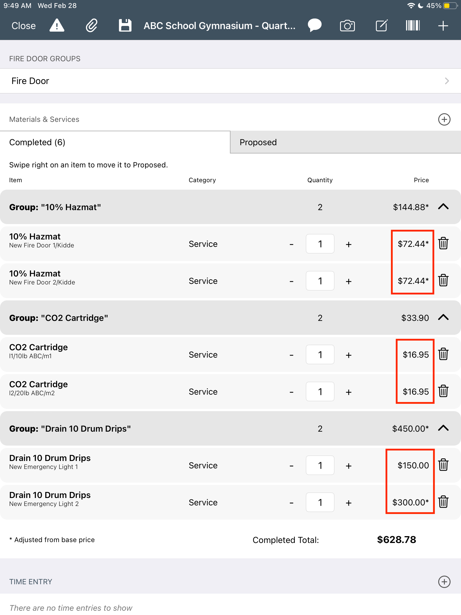
Task: Open the barcode scanner icon
Action: [413, 26]
